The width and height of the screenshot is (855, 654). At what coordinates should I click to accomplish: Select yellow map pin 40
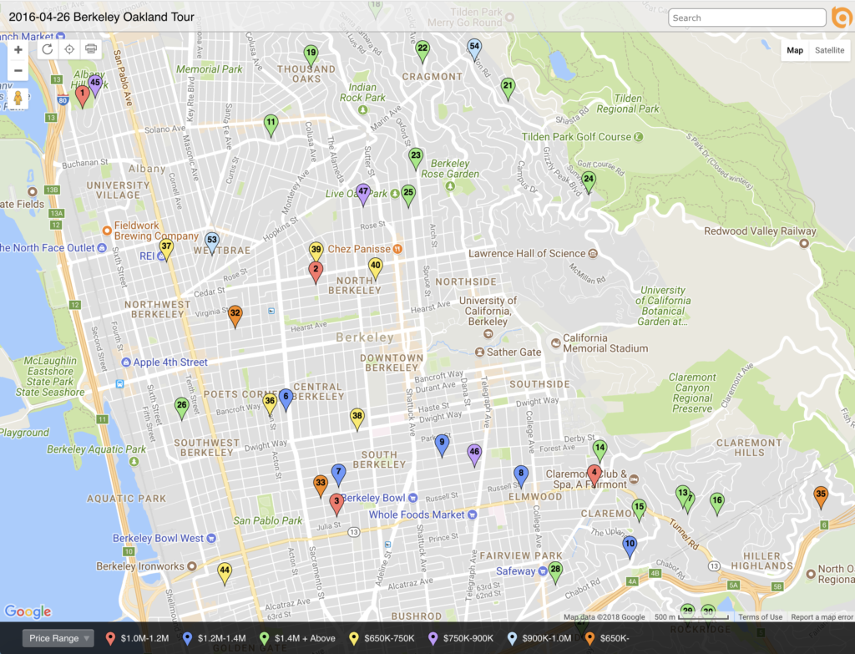click(375, 268)
